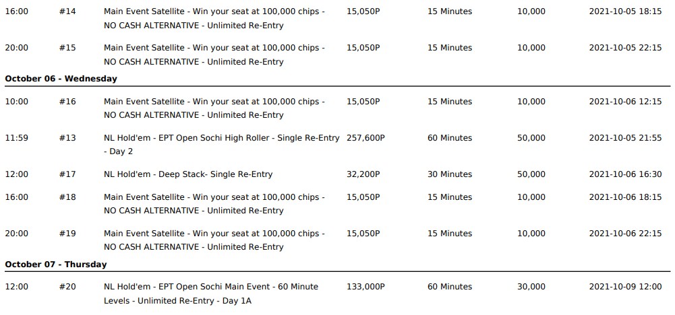Click the October 07 - Thursday heading
Viewport: 675px width, 315px height.
coord(55,265)
